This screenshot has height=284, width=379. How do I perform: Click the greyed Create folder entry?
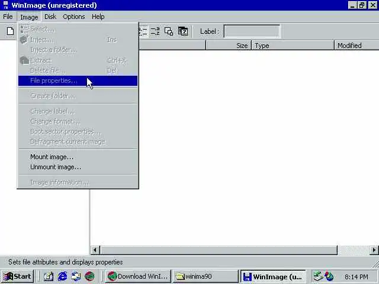pos(78,96)
